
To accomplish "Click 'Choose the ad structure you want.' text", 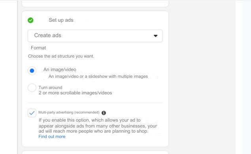I will point(61,56).
